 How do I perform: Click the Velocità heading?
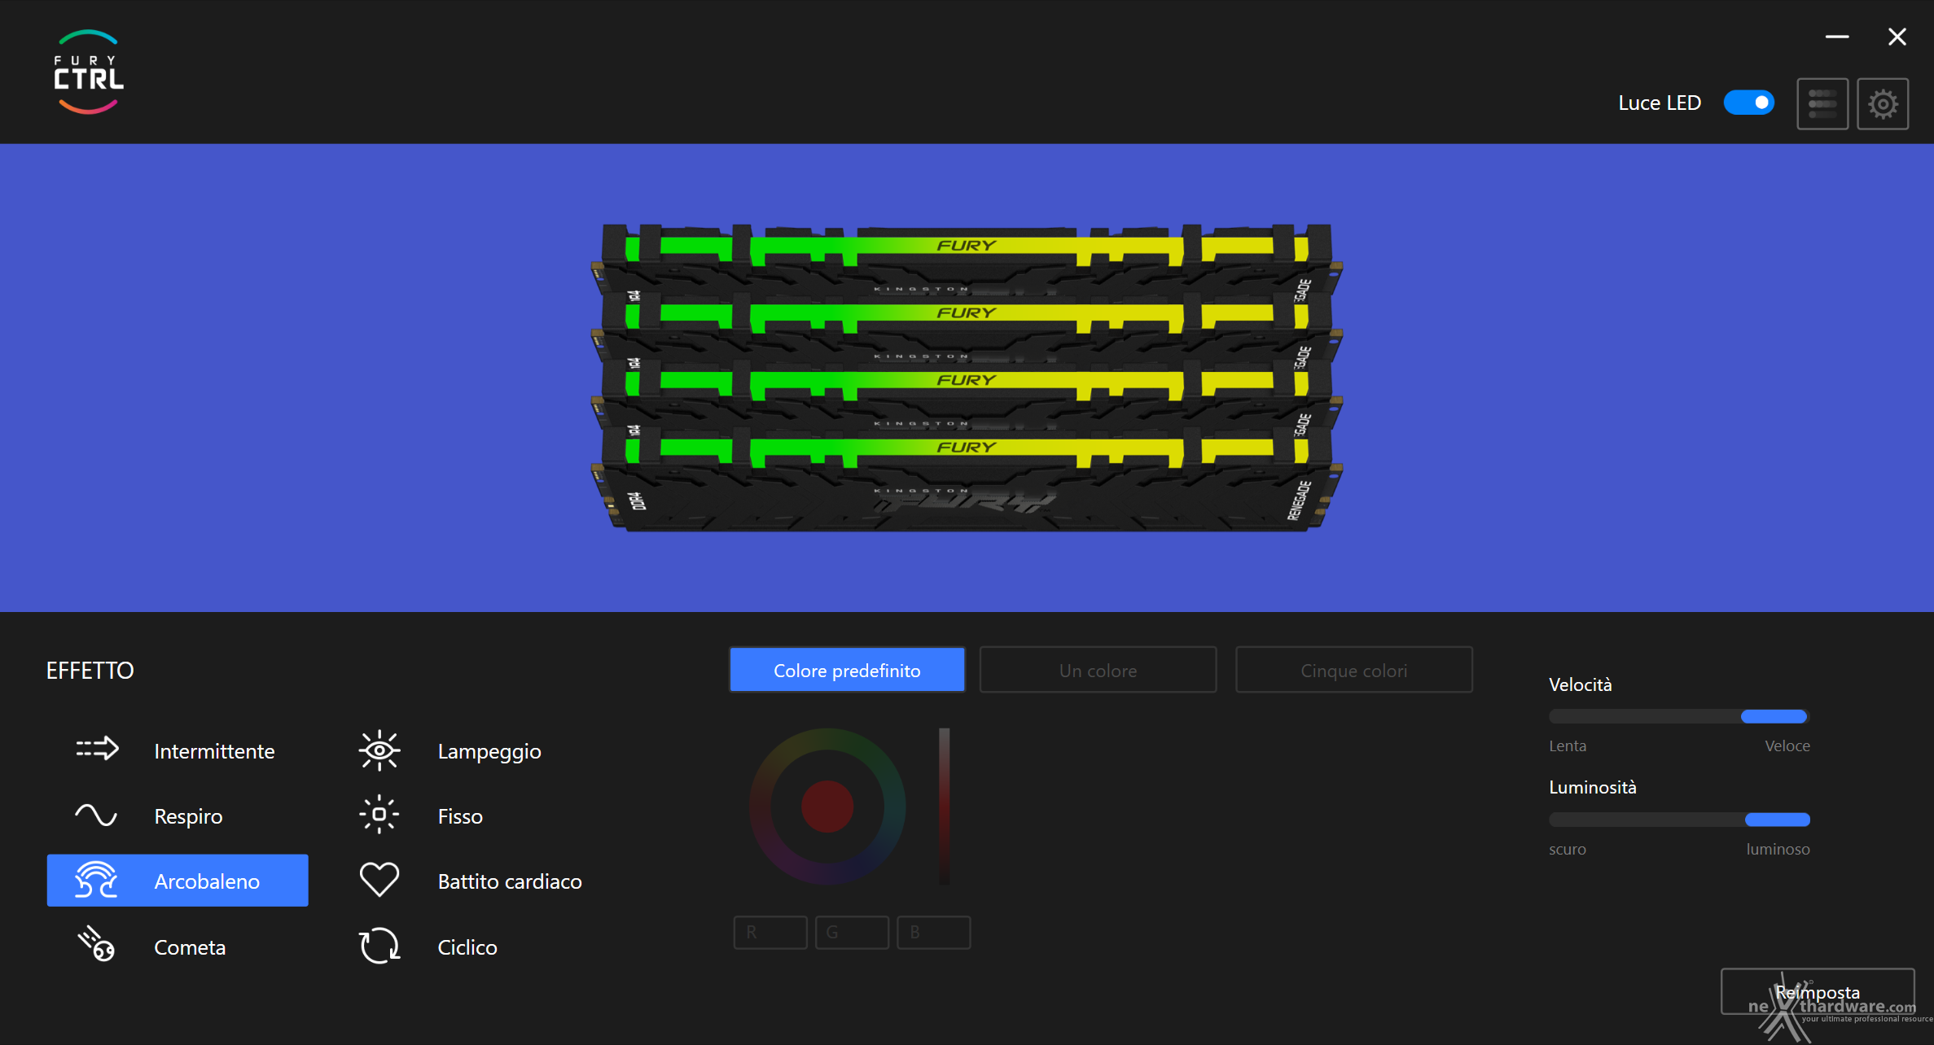pos(1581,684)
